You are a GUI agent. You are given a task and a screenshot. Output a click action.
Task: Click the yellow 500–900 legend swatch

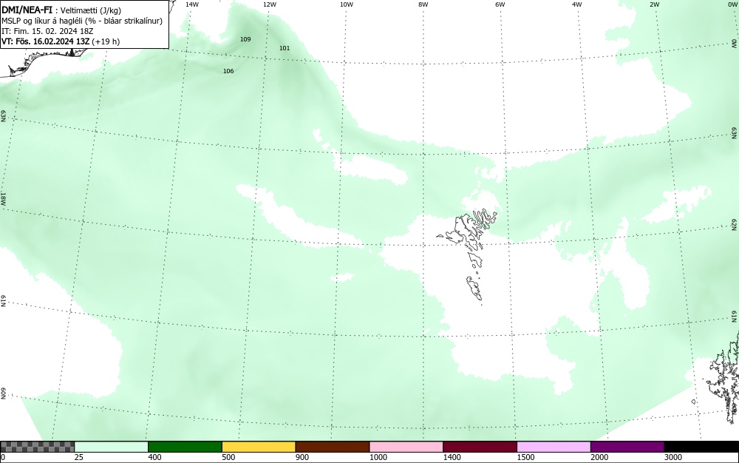tap(259, 447)
